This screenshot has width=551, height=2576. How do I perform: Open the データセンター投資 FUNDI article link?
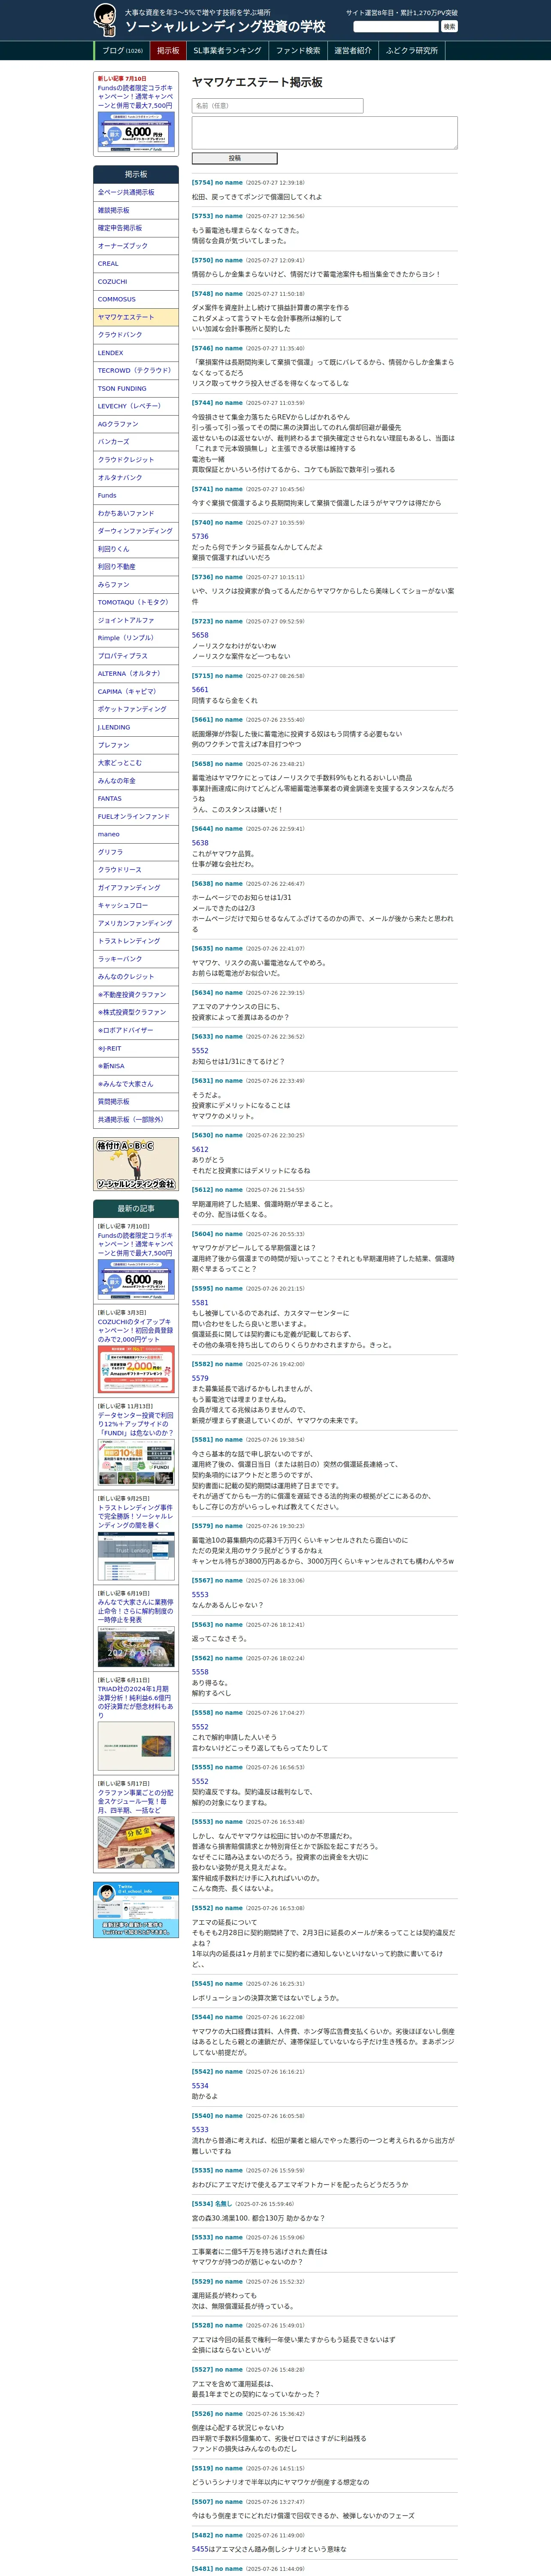point(136,1424)
